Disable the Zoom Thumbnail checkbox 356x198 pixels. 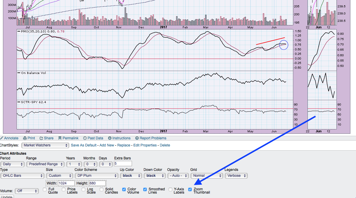pyautogui.click(x=190, y=189)
